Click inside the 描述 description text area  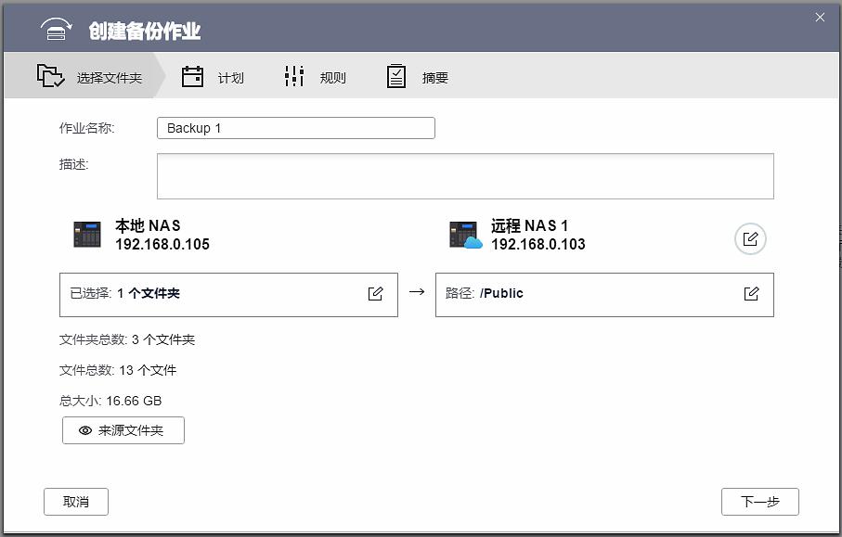point(464,175)
